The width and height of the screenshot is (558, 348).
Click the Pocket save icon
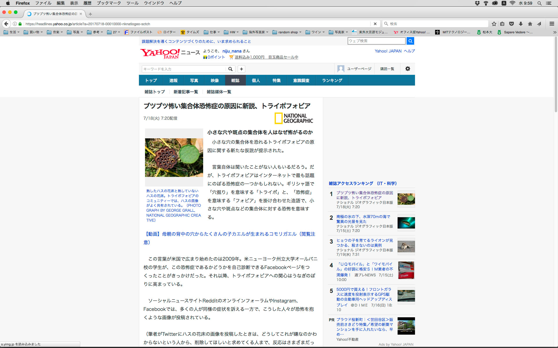[512, 24]
